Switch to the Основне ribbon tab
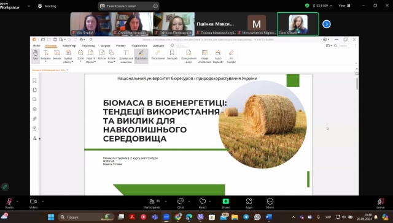The height and width of the screenshot is (223, 393). (x=51, y=46)
